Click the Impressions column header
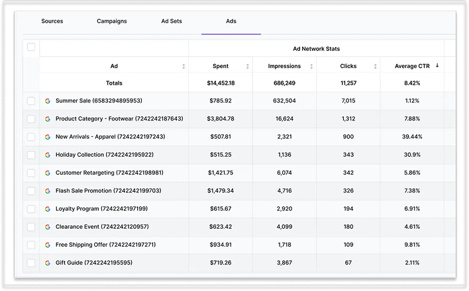469x291 pixels. click(284, 66)
